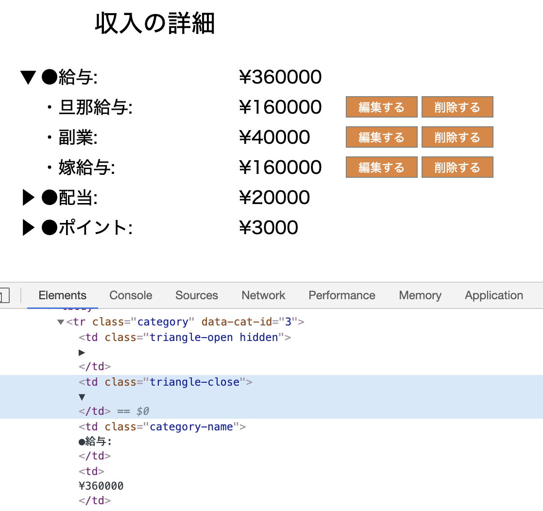This screenshot has width=543, height=511.
Task: Click the ●給与: text node in DOM tree
Action: tap(95, 442)
